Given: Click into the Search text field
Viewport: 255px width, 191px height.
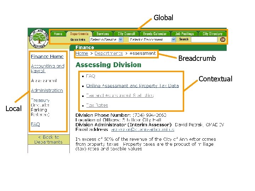Looking at the screenshot, I should coord(204,40).
